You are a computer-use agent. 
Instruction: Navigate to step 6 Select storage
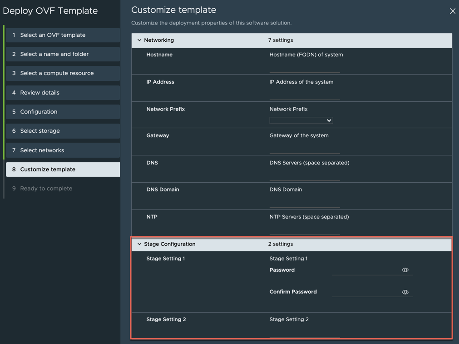63,131
